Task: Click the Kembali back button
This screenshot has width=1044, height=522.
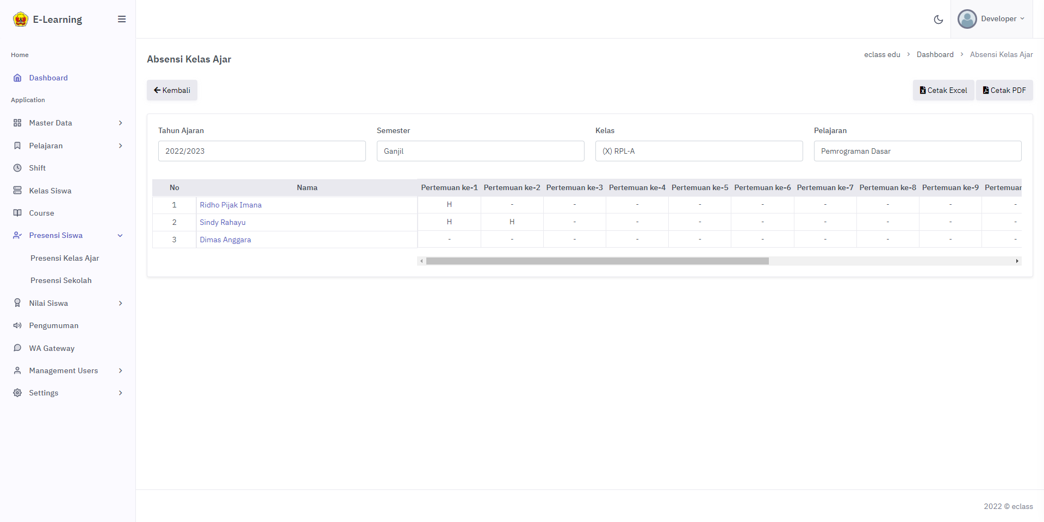Action: tap(172, 90)
